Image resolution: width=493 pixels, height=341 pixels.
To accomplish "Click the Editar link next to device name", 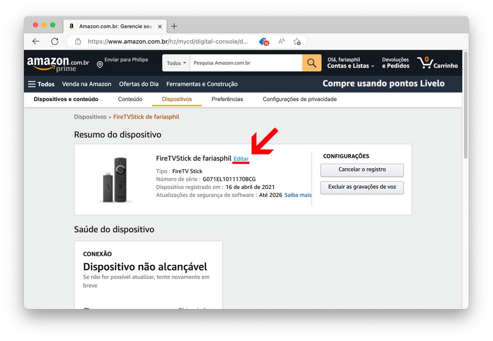I will coord(241,159).
